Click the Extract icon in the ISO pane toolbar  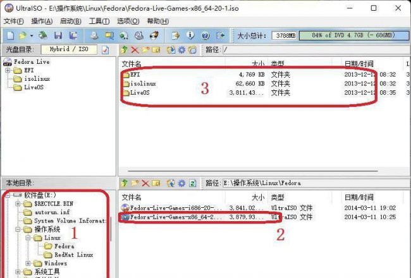(x=171, y=49)
